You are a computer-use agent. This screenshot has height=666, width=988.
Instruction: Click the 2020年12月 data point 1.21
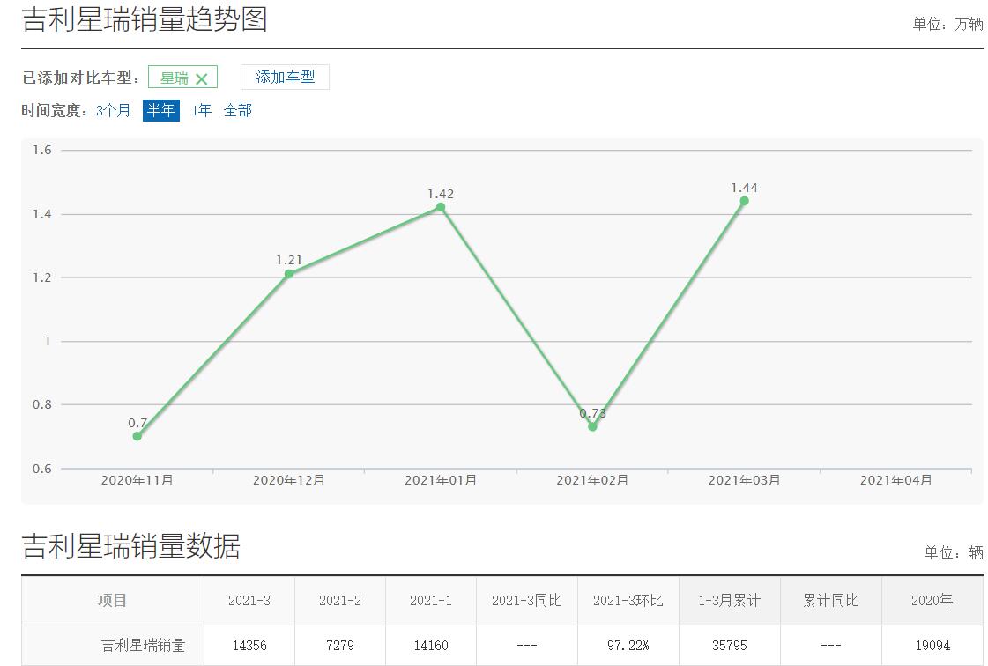click(x=288, y=274)
